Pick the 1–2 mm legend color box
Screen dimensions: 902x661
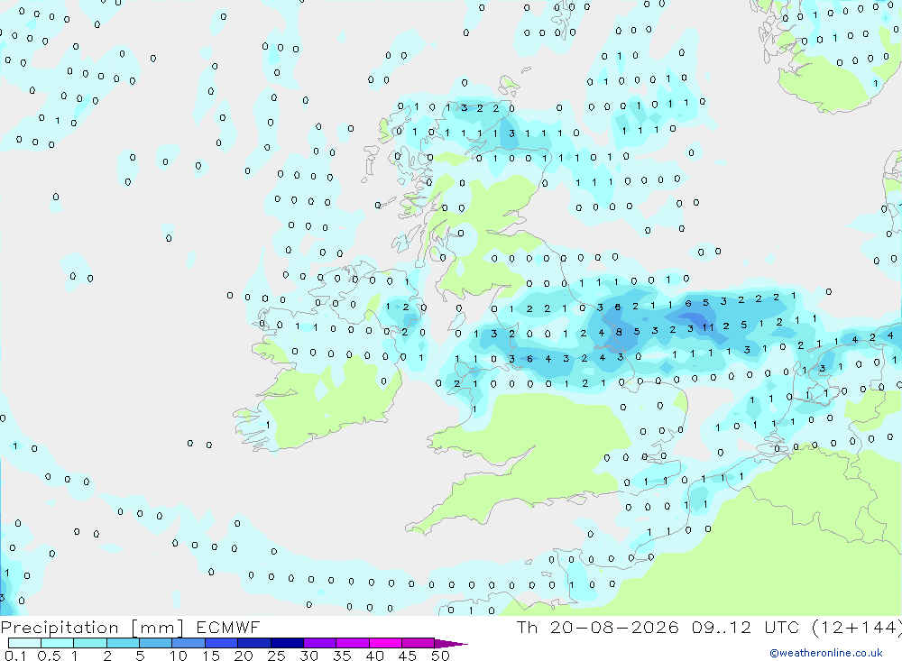pyautogui.click(x=90, y=643)
